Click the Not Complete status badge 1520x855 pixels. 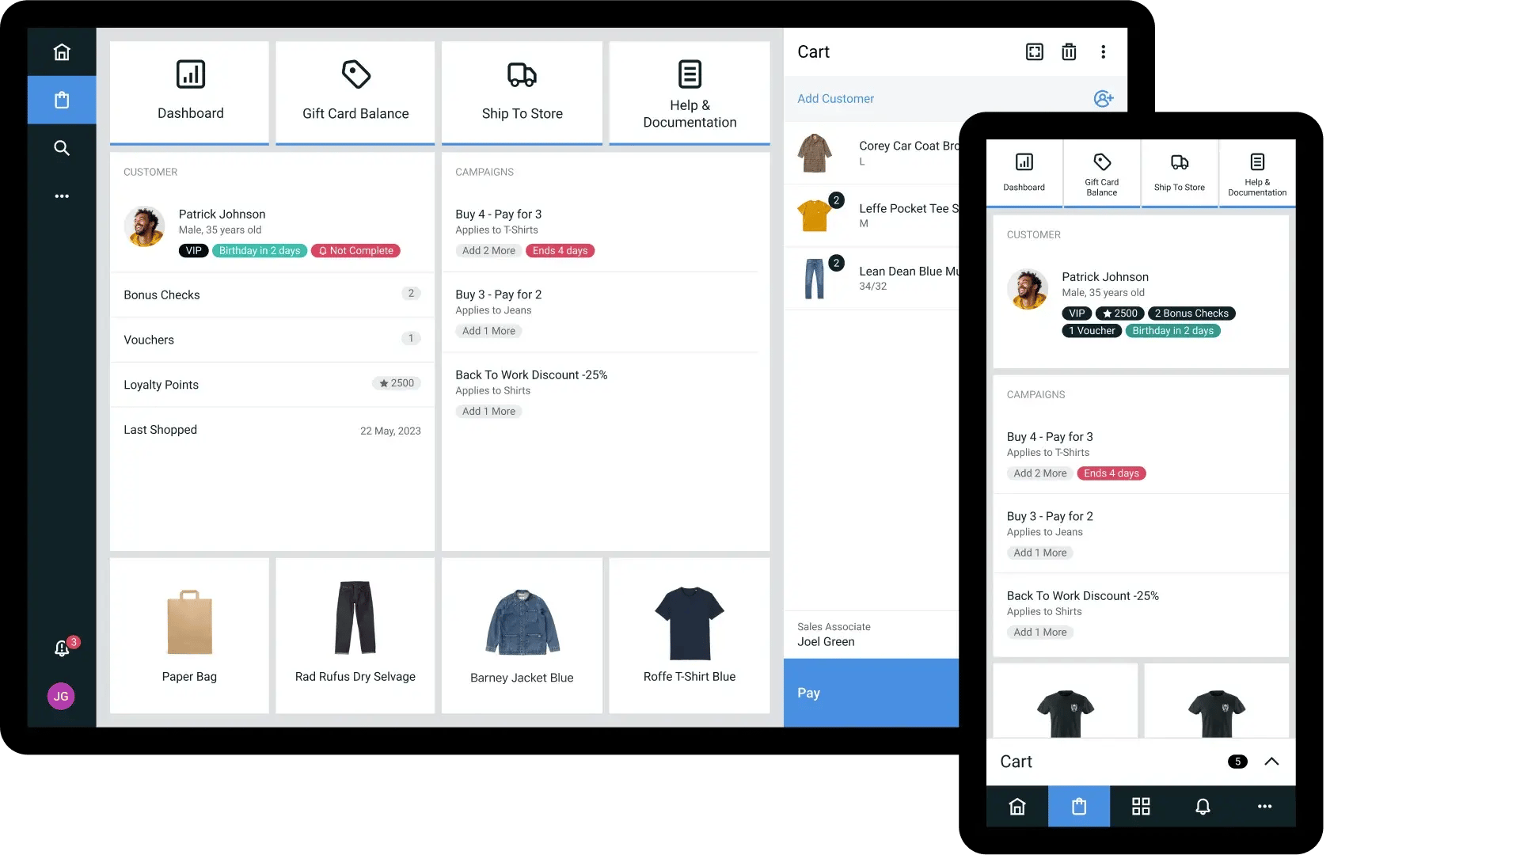[355, 250]
